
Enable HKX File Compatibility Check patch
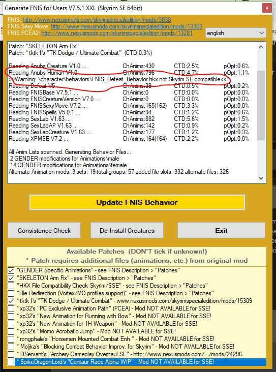(x=11, y=286)
